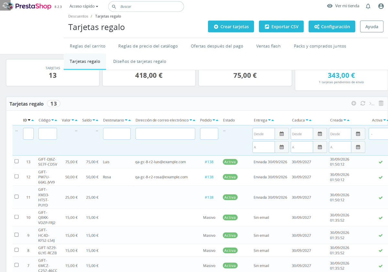Screen dimensions: 388x272
Task: Open the Activa filter dropdown
Action: (x=378, y=134)
